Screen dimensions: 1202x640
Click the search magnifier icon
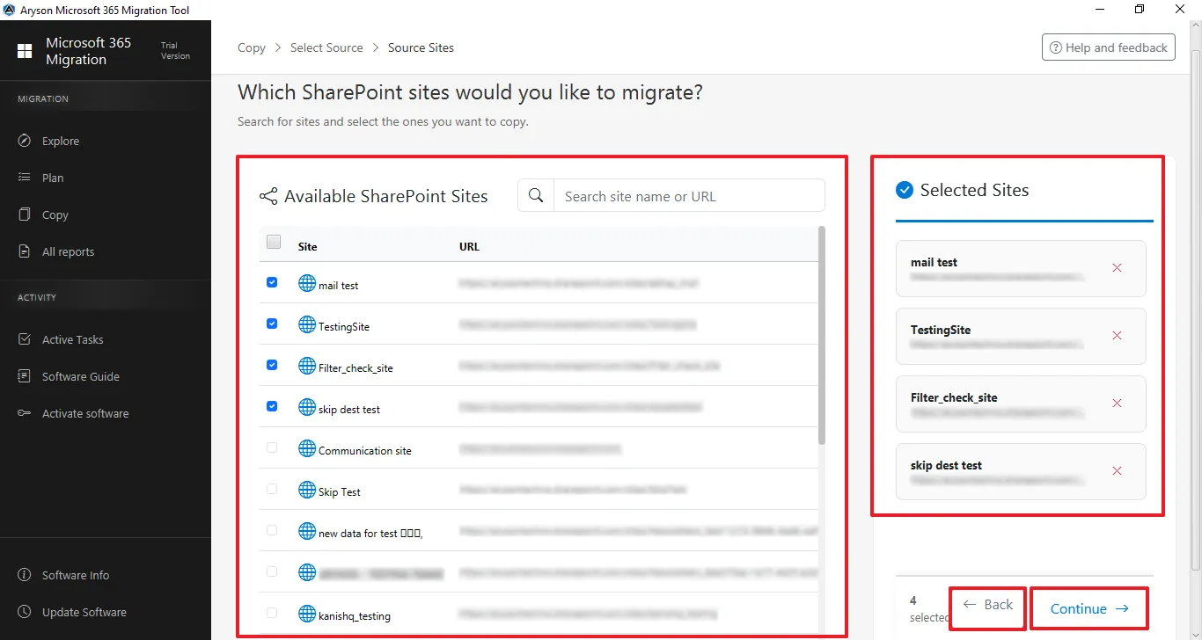pyautogui.click(x=536, y=196)
